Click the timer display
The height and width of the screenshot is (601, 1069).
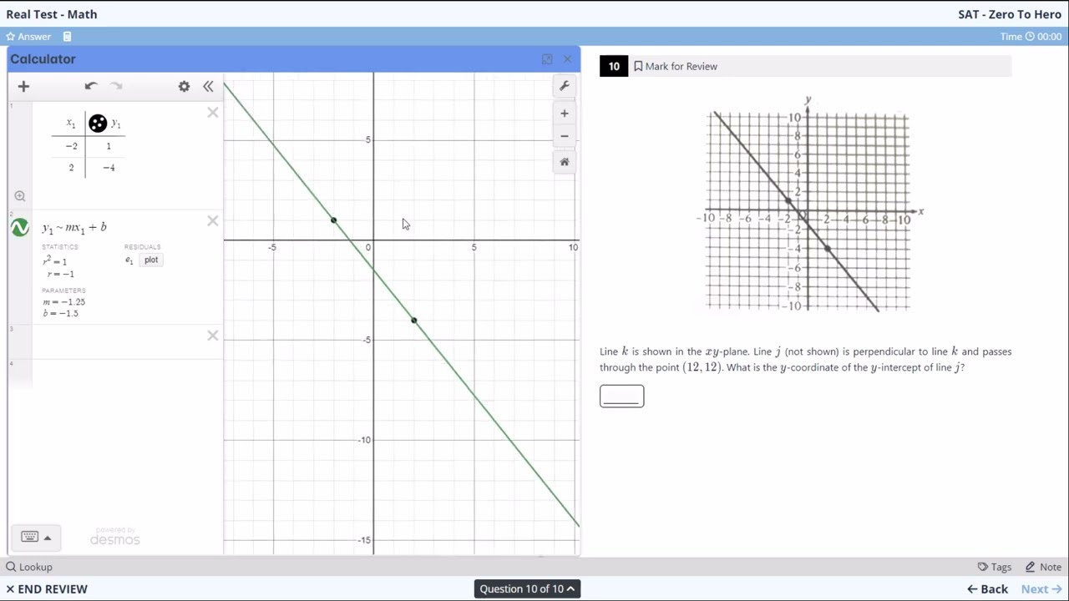[1031, 37]
